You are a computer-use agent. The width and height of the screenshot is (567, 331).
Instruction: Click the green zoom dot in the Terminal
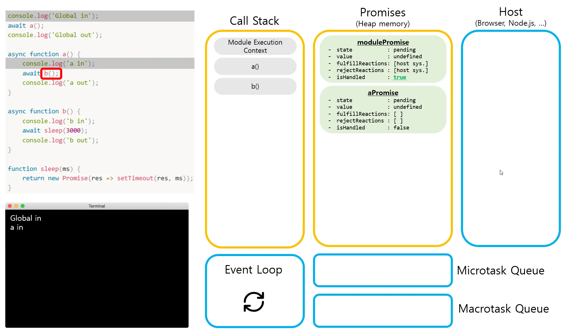tap(22, 206)
